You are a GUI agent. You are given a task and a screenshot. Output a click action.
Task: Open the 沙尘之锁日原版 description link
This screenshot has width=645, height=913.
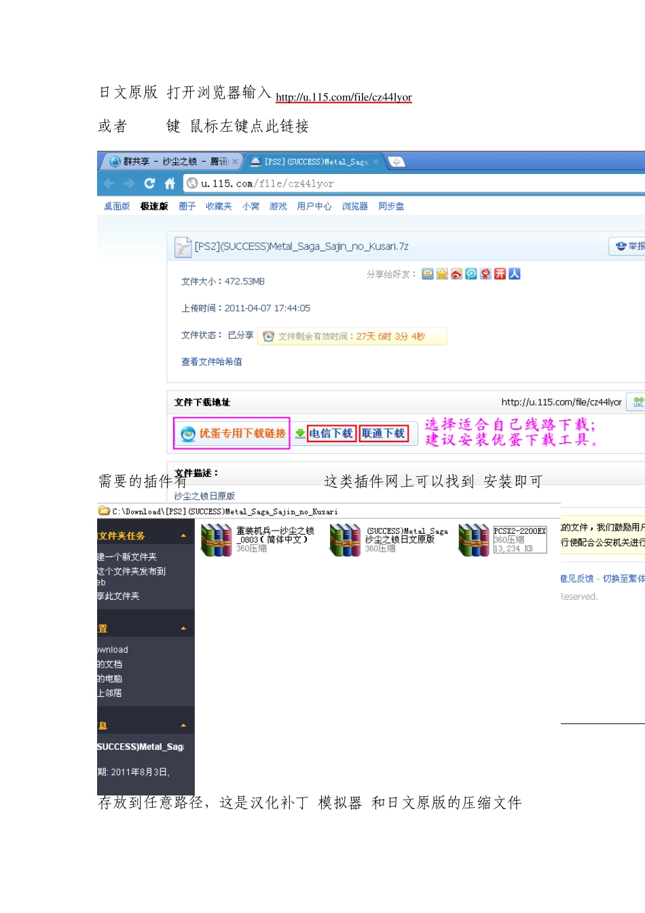204,497
